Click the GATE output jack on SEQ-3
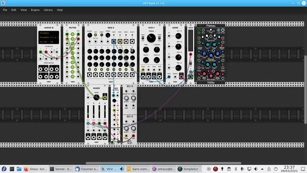Screen dimensions: 307x173 coord(114,41)
